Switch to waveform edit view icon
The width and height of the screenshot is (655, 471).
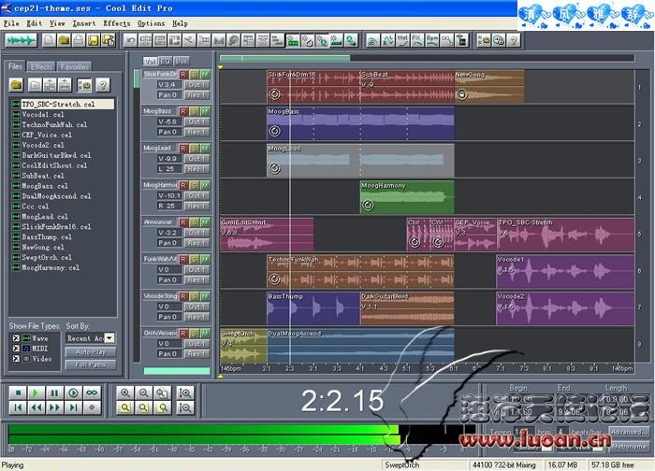[21, 40]
